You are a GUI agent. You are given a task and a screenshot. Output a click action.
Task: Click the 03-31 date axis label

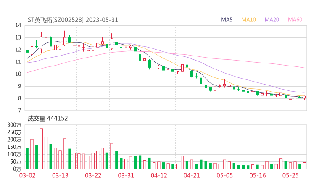coord(126,175)
